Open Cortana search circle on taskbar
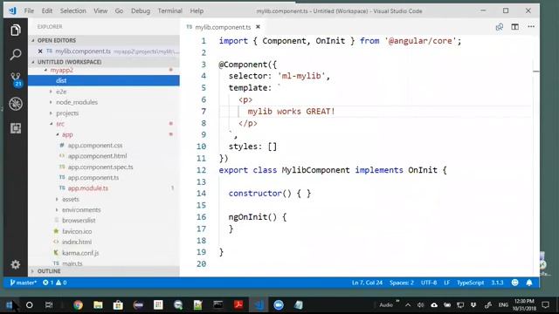Viewport: 559px width, 314px height. 30,305
